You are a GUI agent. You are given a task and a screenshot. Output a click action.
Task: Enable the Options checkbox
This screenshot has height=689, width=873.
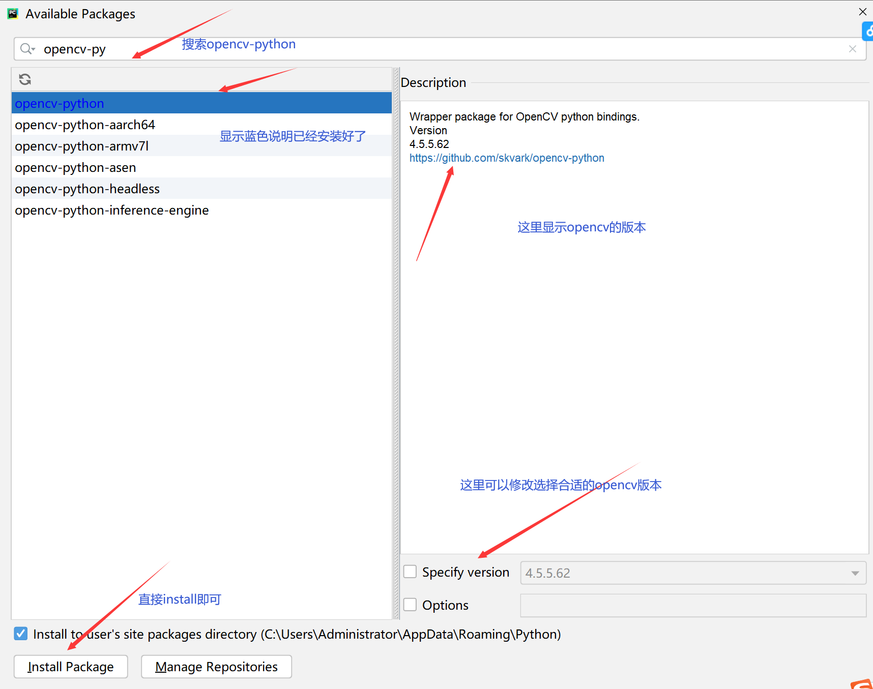coord(410,604)
